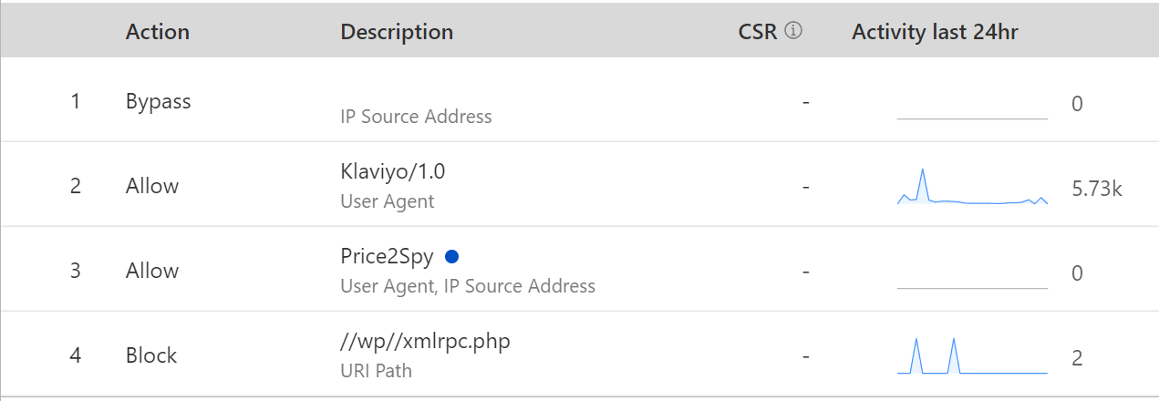
Task: Click the Klaviyo activity sparkline chart
Action: [972, 188]
